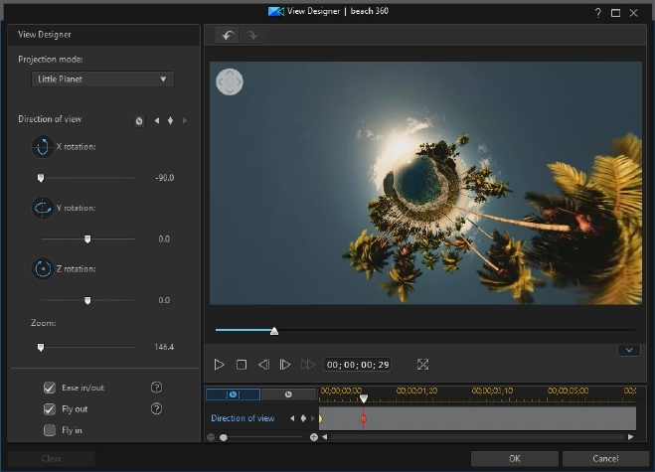This screenshot has height=472, width=655.
Task: Previous keyframe arrow on timeline track
Action: [x=292, y=418]
